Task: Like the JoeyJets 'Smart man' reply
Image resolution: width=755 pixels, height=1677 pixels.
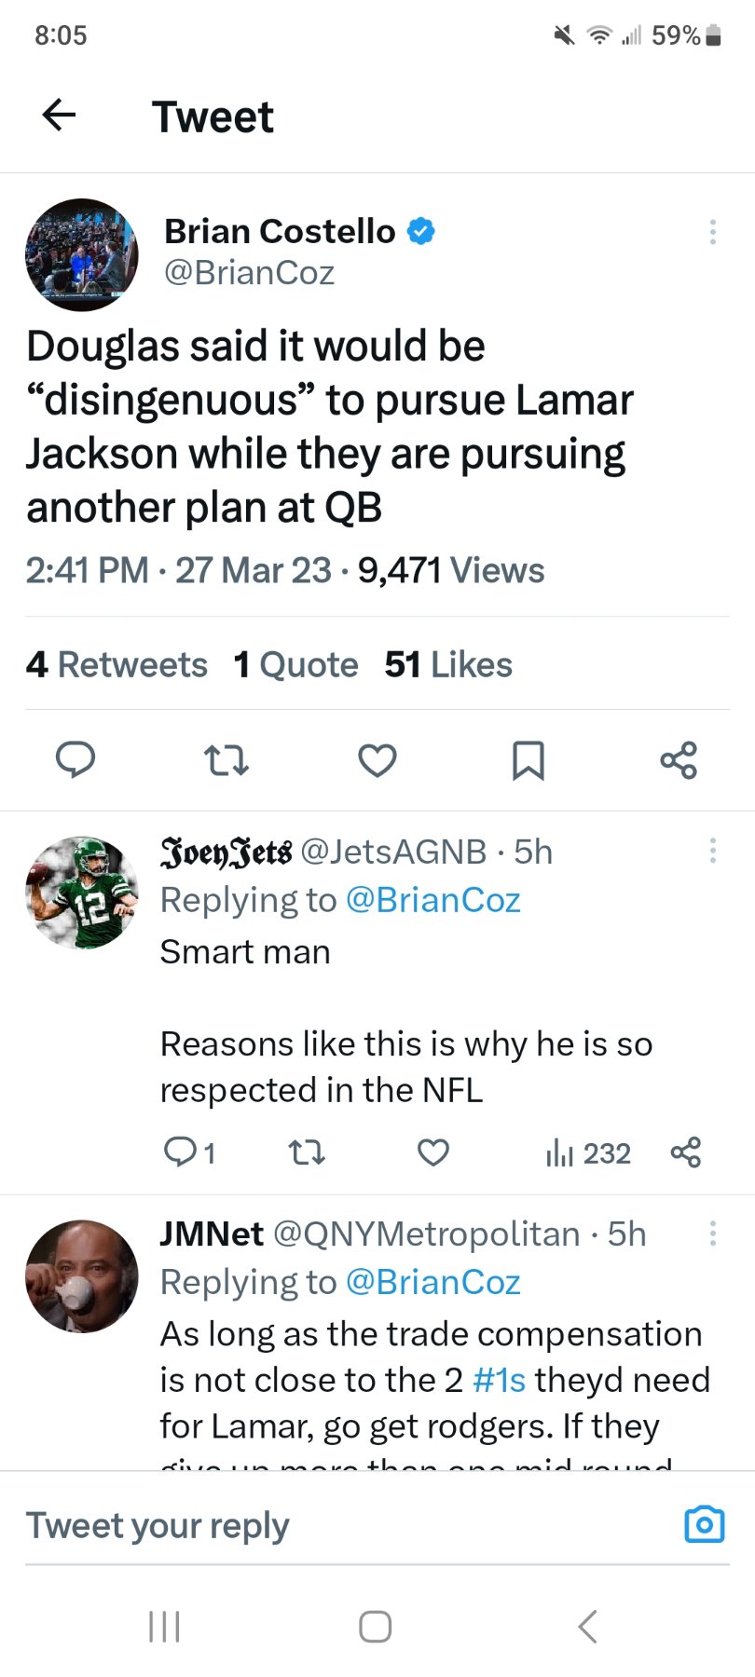Action: tap(433, 1153)
